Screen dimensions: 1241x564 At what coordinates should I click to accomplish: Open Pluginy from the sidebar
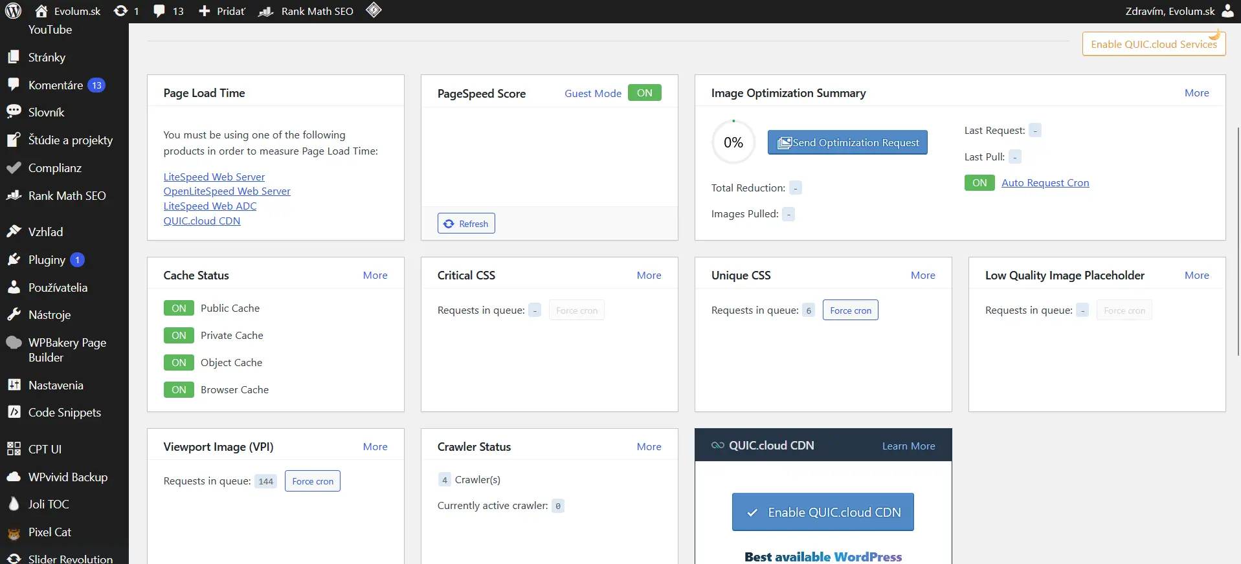(x=47, y=260)
